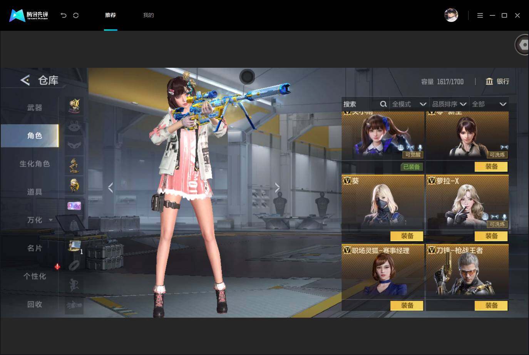Show previous character with left arrow
Image resolution: width=529 pixels, height=355 pixels.
pyautogui.click(x=110, y=188)
